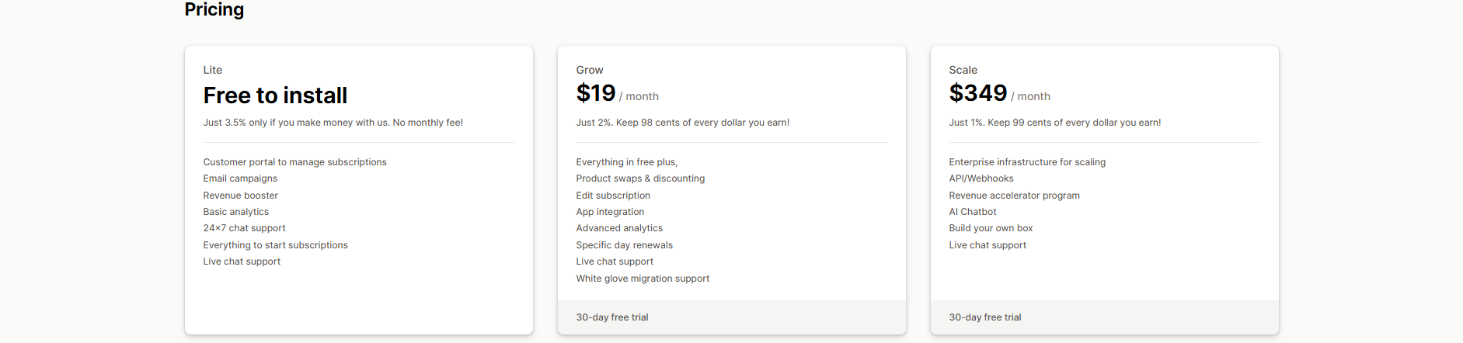The width and height of the screenshot is (1463, 343).
Task: Click the "Build your own box" feature
Action: pos(991,228)
